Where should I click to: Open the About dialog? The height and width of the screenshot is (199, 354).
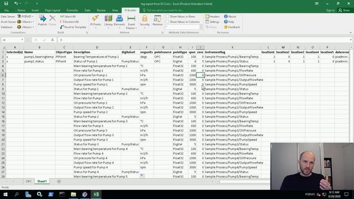coord(230,17)
